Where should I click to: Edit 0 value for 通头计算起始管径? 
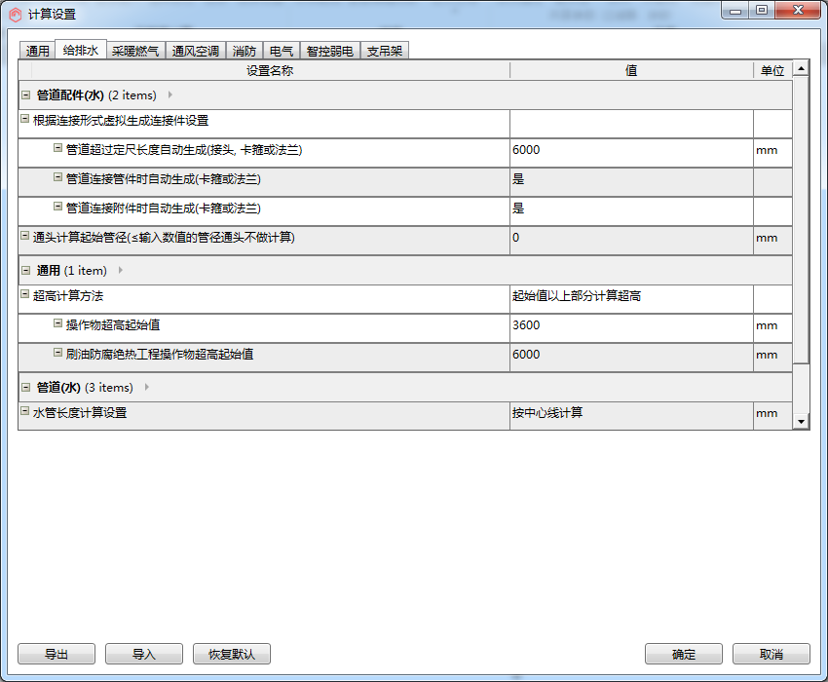631,241
